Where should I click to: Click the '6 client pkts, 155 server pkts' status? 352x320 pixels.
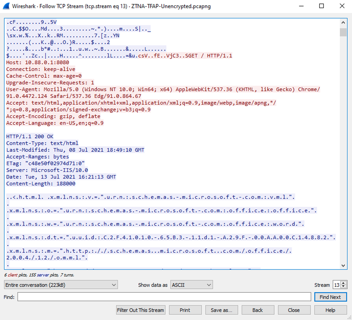(39, 275)
